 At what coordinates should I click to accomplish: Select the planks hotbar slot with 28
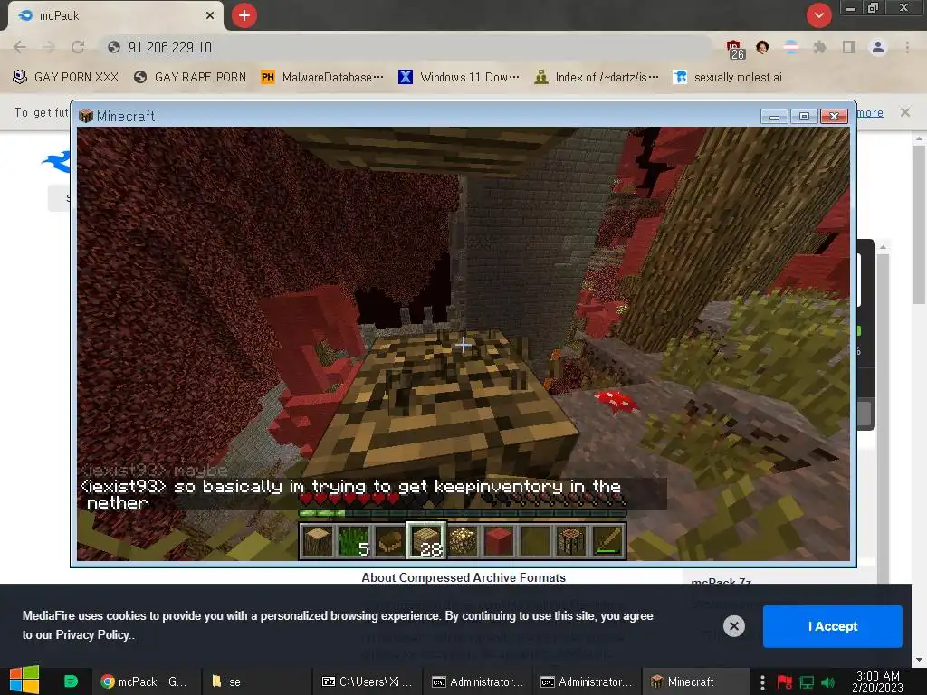coord(426,541)
